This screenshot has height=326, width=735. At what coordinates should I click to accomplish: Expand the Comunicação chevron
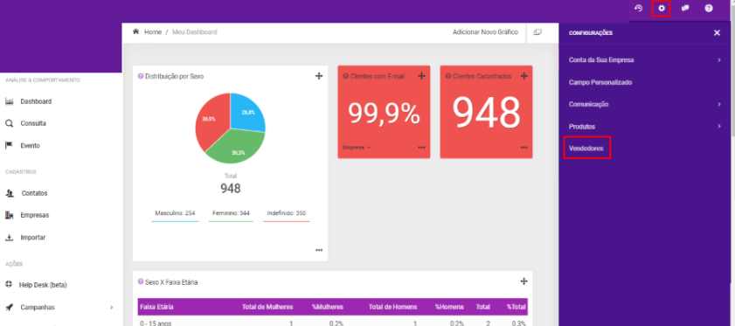point(719,104)
